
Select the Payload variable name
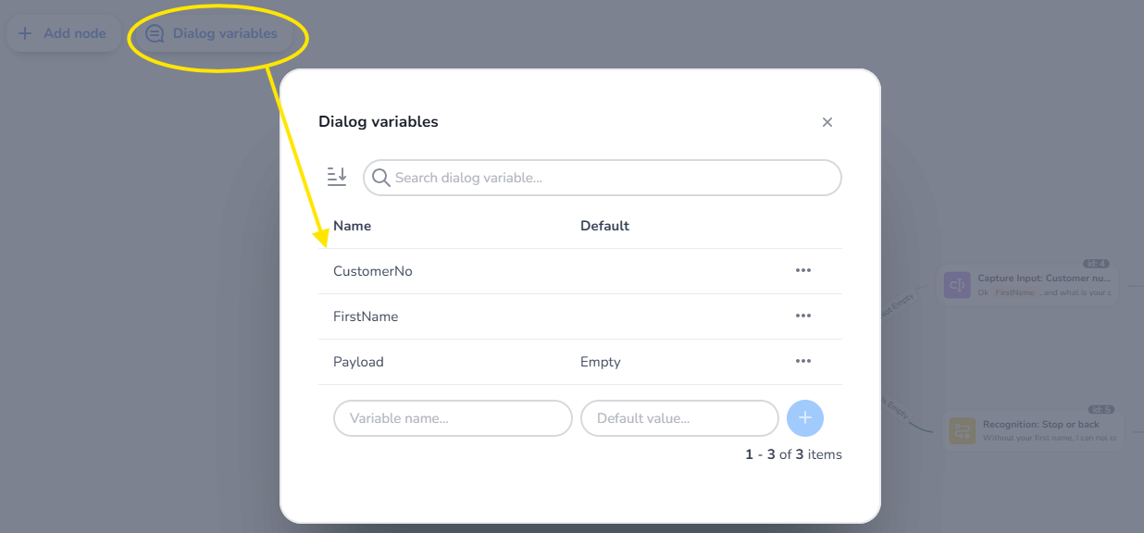tap(358, 362)
